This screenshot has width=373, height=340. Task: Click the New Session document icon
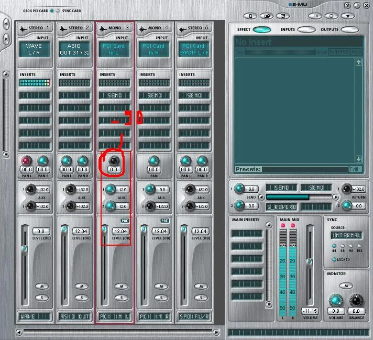pos(251,16)
